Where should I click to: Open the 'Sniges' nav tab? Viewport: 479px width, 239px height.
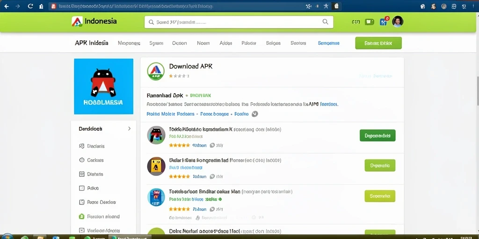tap(273, 43)
